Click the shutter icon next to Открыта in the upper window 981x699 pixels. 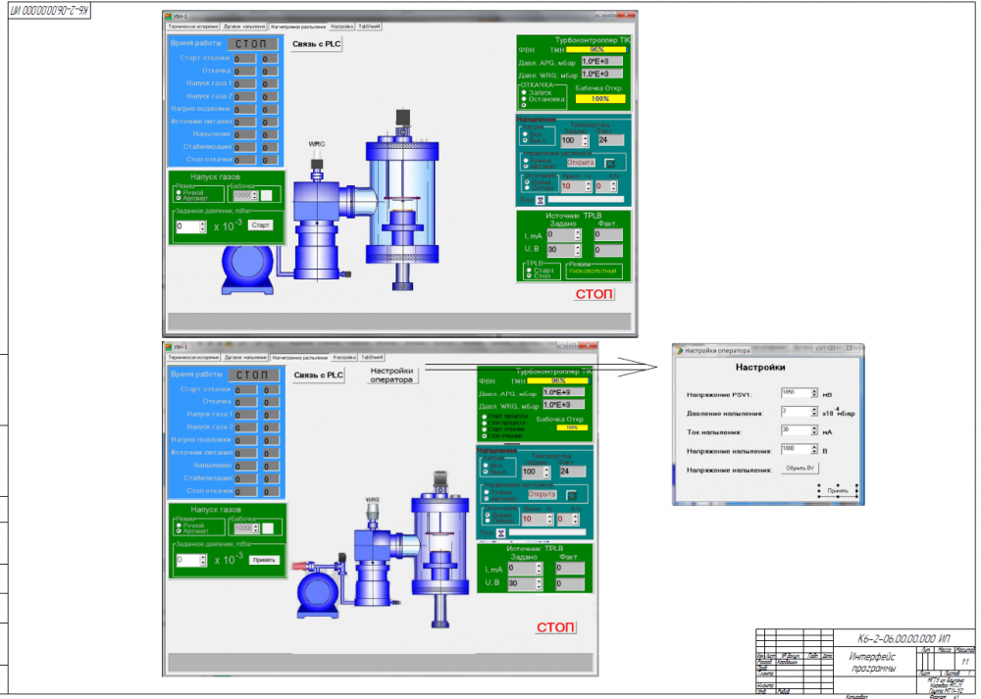610,163
